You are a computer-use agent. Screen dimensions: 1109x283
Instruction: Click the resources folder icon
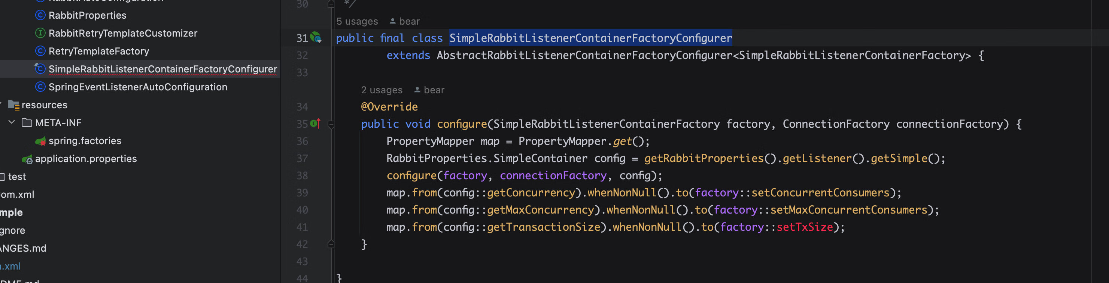(14, 105)
